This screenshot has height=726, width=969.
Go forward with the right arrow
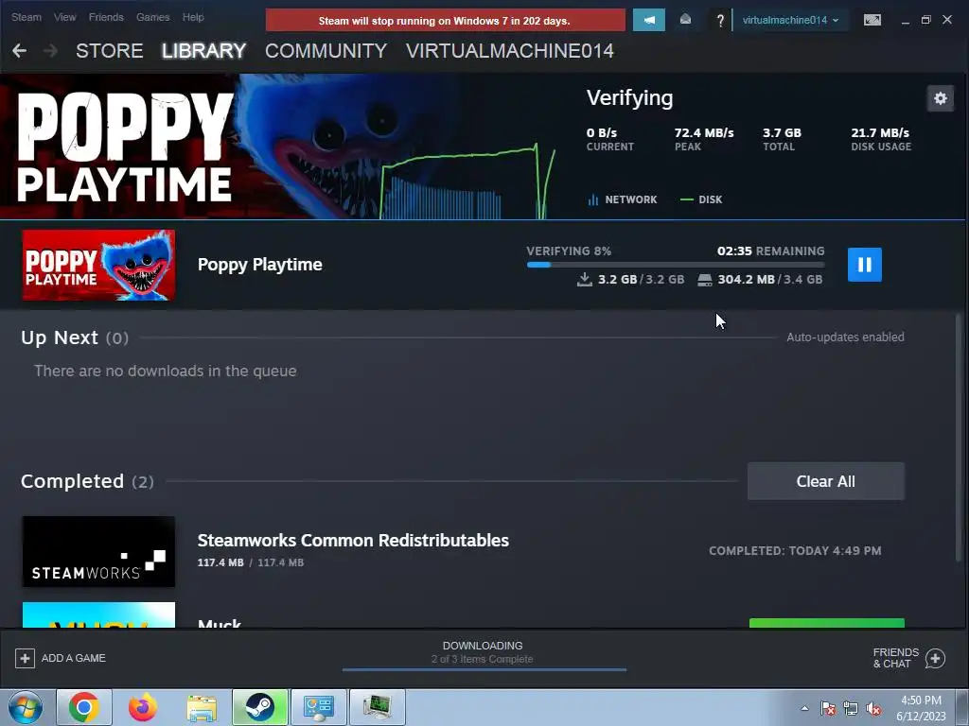51,51
